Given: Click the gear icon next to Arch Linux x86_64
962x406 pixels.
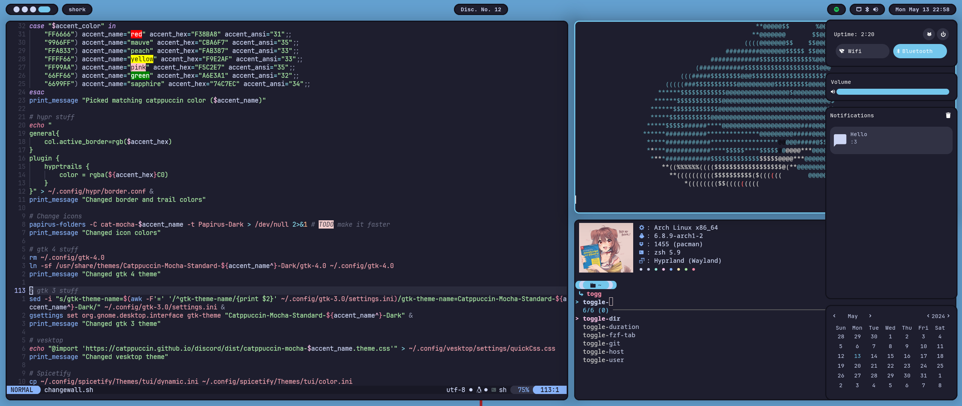Looking at the screenshot, I should pos(641,227).
